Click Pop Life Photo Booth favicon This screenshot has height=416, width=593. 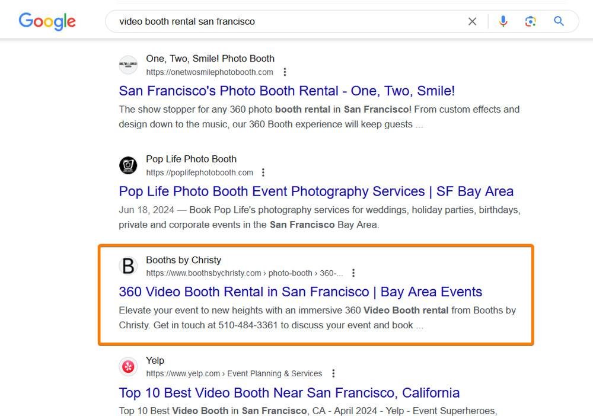(x=128, y=165)
